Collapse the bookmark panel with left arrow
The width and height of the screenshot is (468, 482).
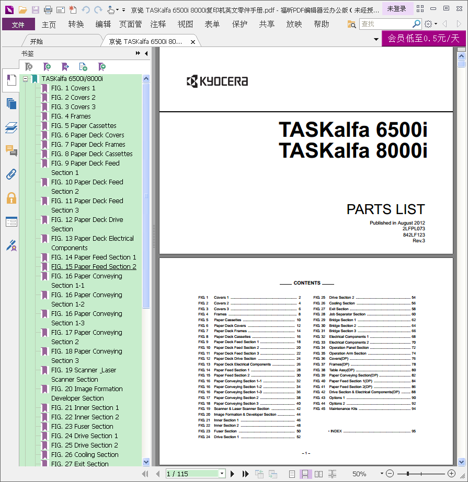tap(146, 53)
